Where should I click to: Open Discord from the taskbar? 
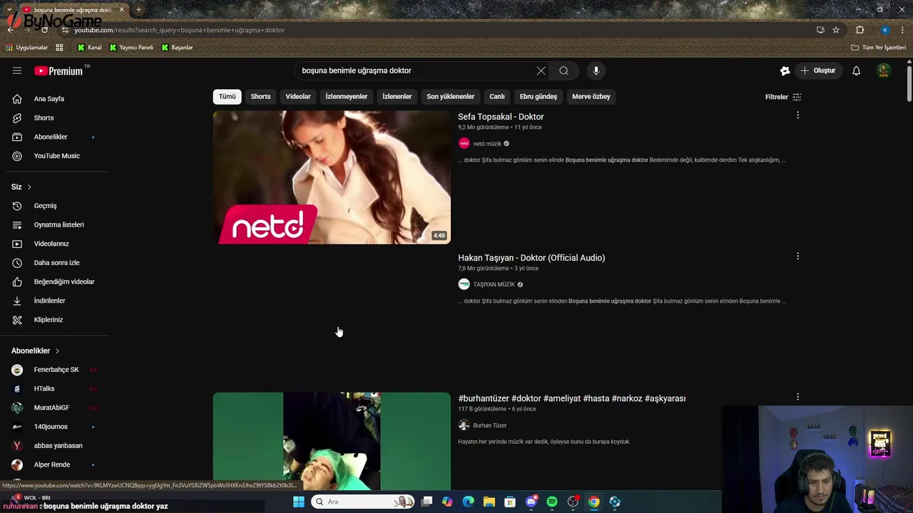531,502
